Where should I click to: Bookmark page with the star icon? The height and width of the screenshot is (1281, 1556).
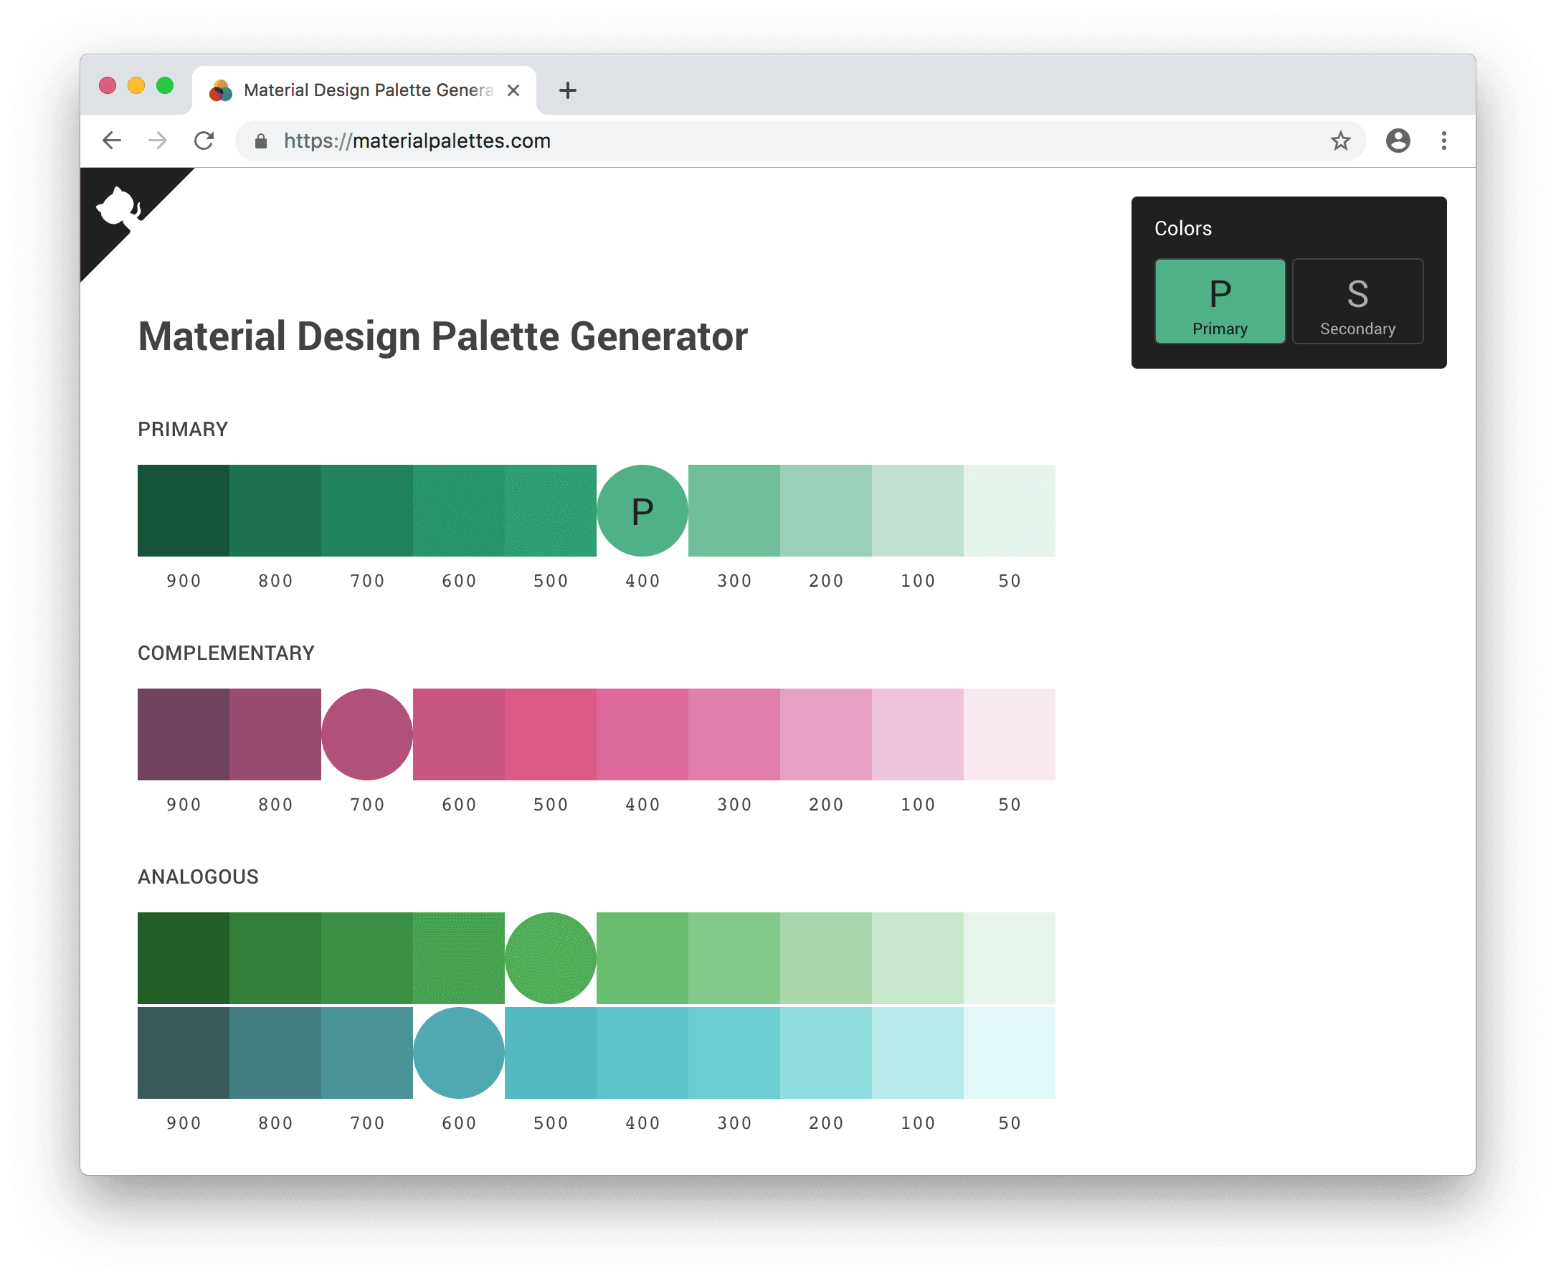(x=1340, y=140)
